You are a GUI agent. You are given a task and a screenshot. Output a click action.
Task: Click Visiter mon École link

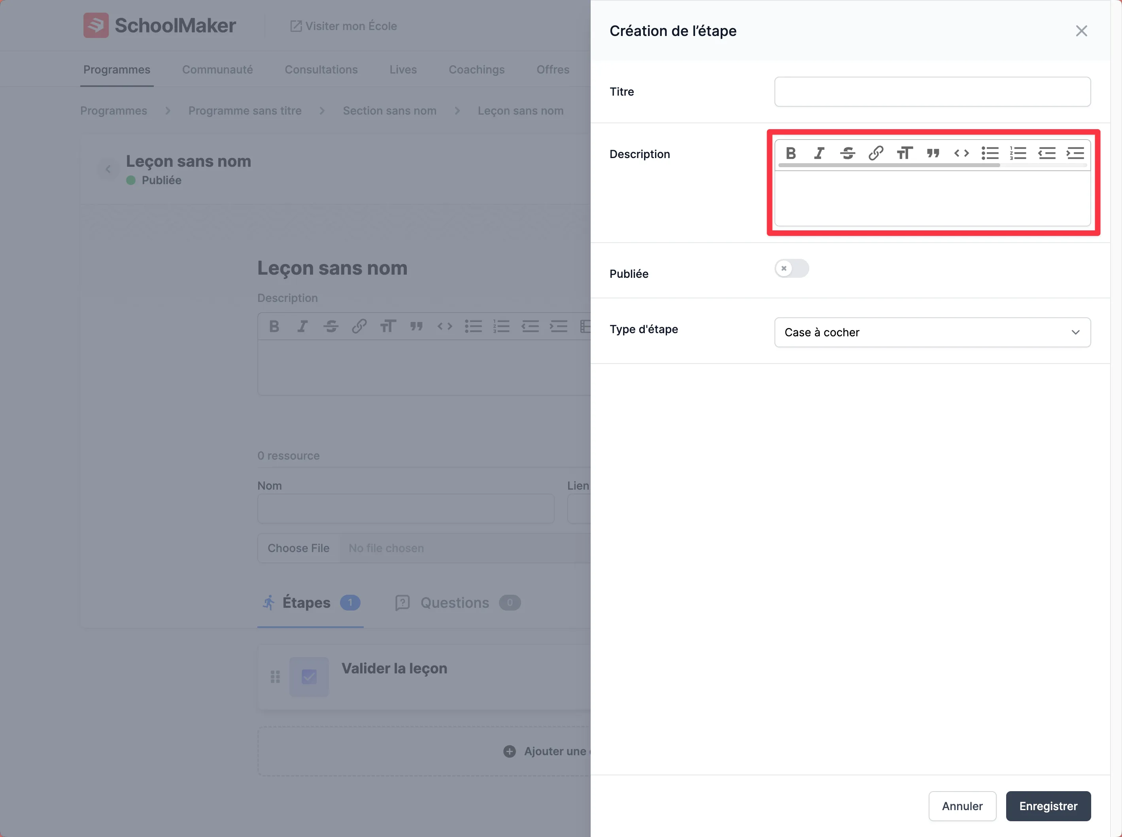(343, 26)
